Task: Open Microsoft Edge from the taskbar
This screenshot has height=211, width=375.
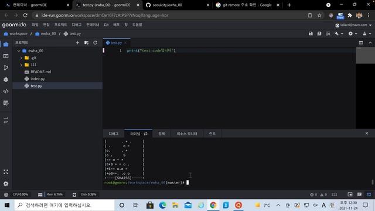Action: [x=163, y=205]
